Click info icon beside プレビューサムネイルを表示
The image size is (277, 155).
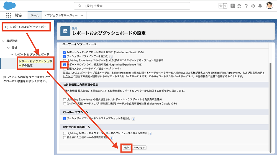coord(150,134)
